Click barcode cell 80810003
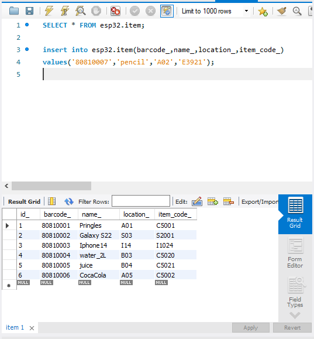 point(58,245)
